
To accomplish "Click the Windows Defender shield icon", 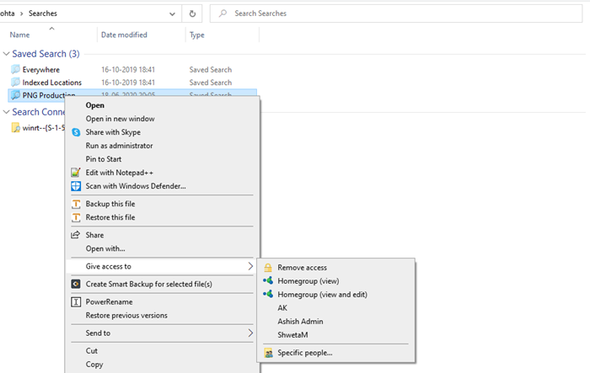I will 76,186.
